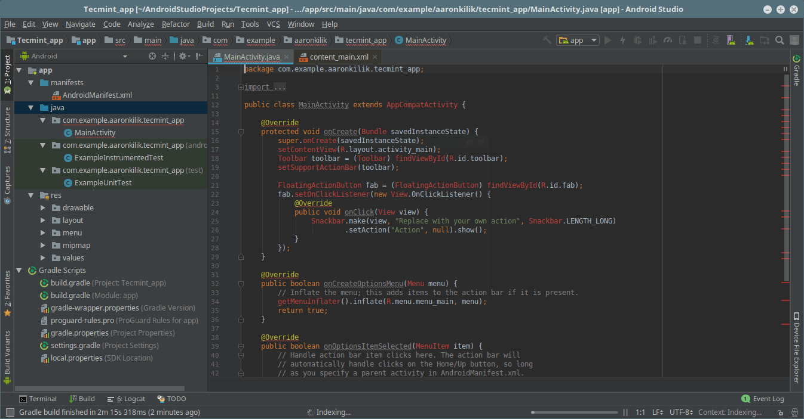This screenshot has height=419, width=804.
Task: Open the AVD Manager from the toolbar
Action: (730, 40)
